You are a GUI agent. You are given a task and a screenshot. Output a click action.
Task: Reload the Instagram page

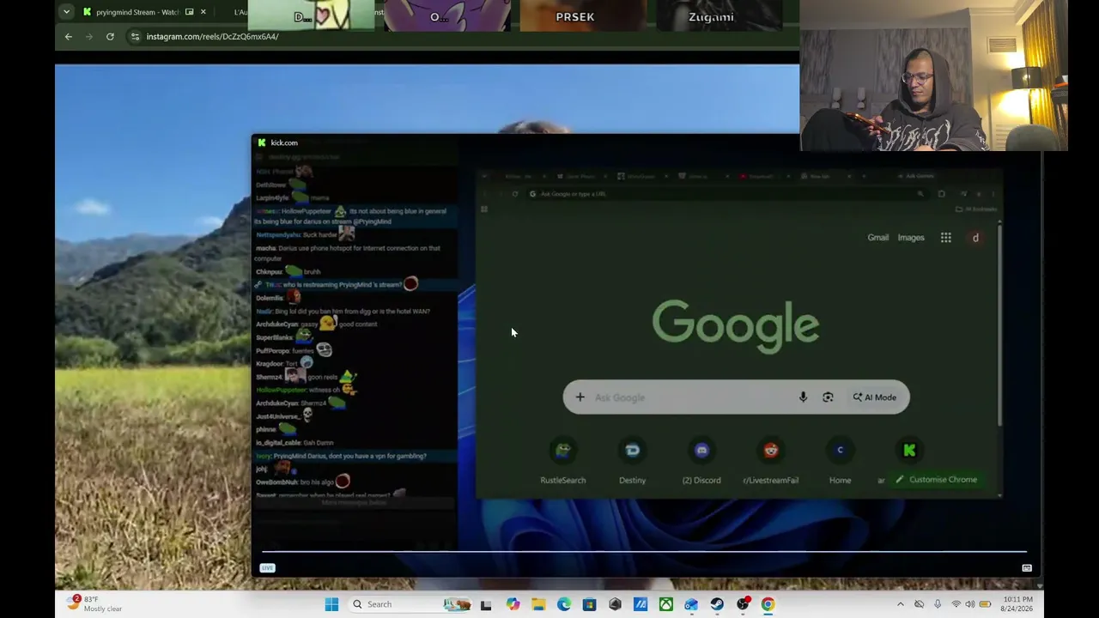pyautogui.click(x=110, y=37)
